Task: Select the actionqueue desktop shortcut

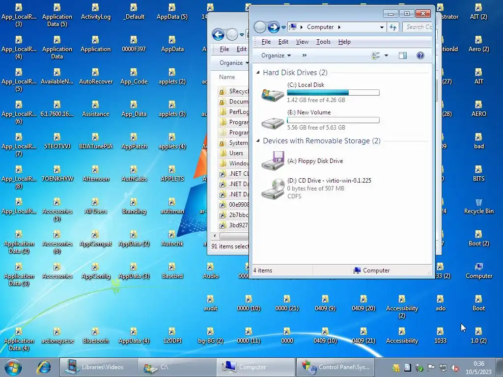Action: click(57, 336)
